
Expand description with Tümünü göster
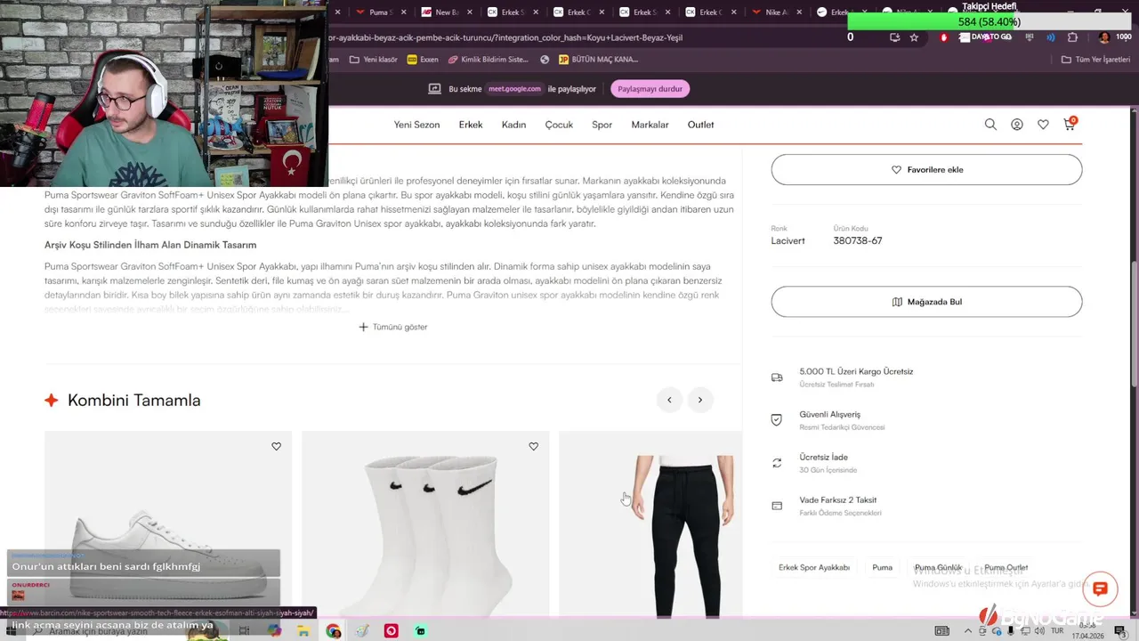click(393, 327)
